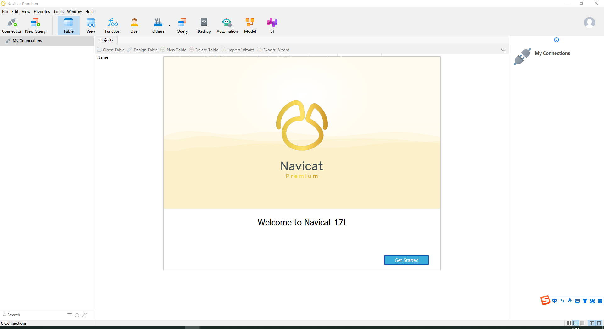Viewport: 604px width, 329px height.
Task: Select the Objects tab
Action: (x=106, y=40)
